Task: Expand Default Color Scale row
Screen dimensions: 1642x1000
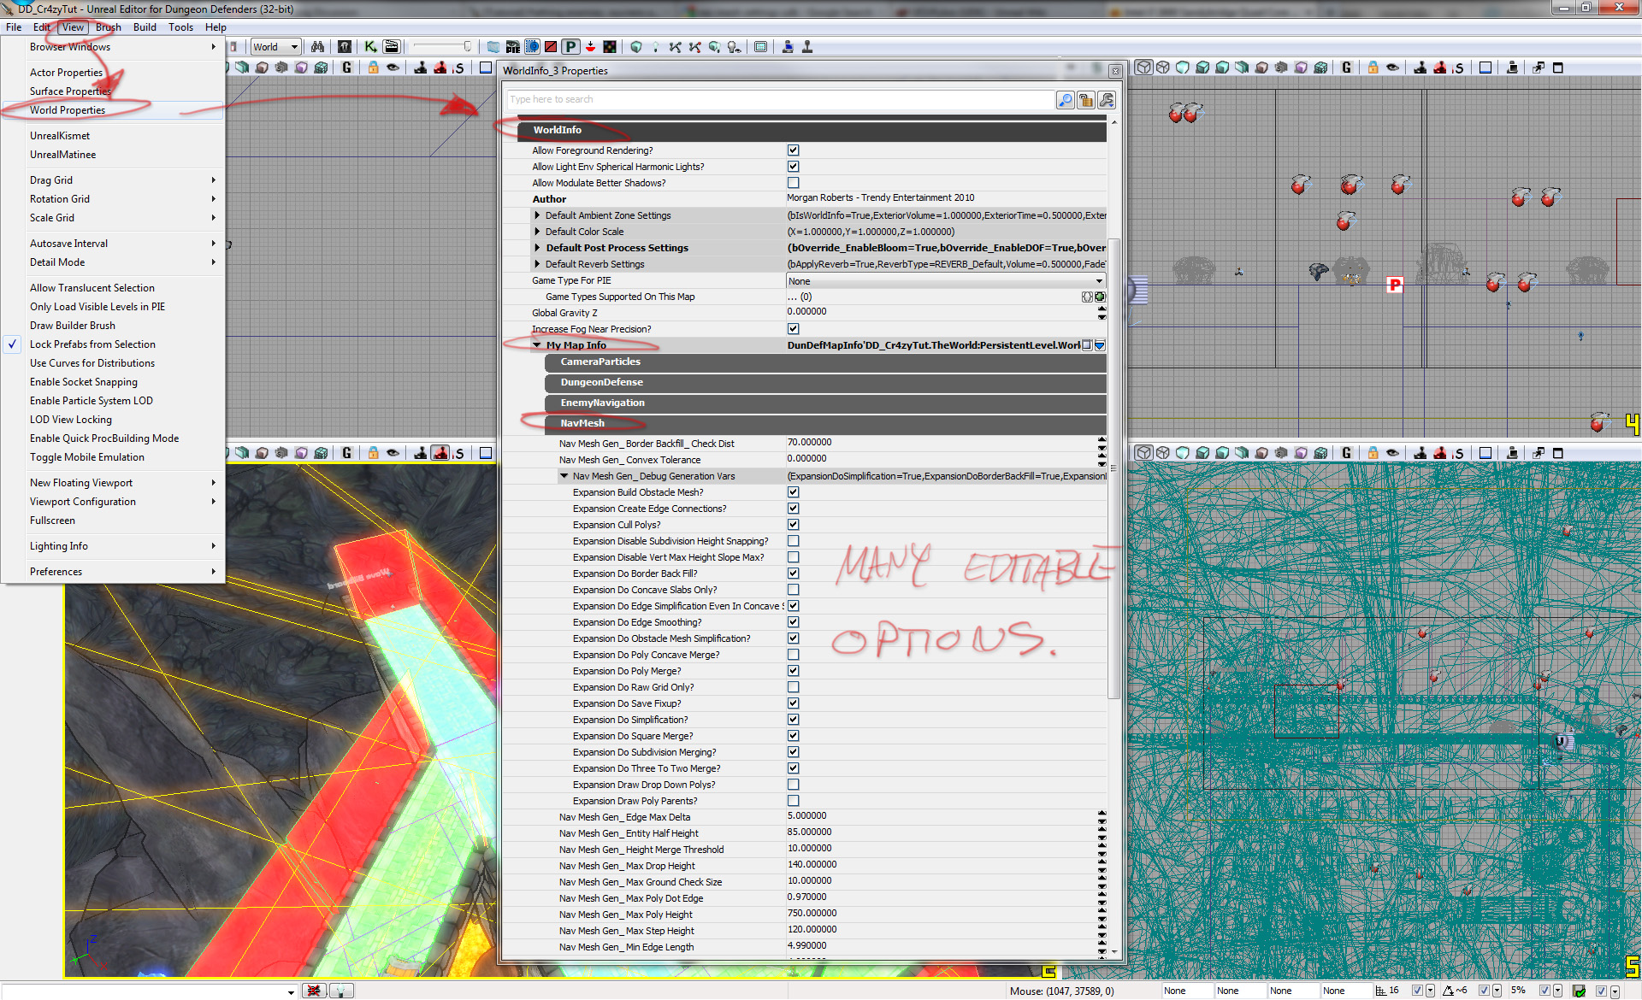Action: 537,232
